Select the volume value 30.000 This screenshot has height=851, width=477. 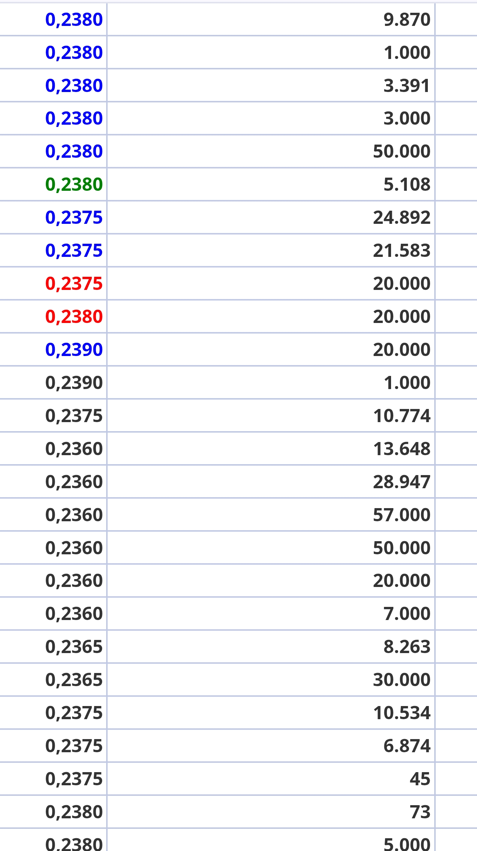402,680
